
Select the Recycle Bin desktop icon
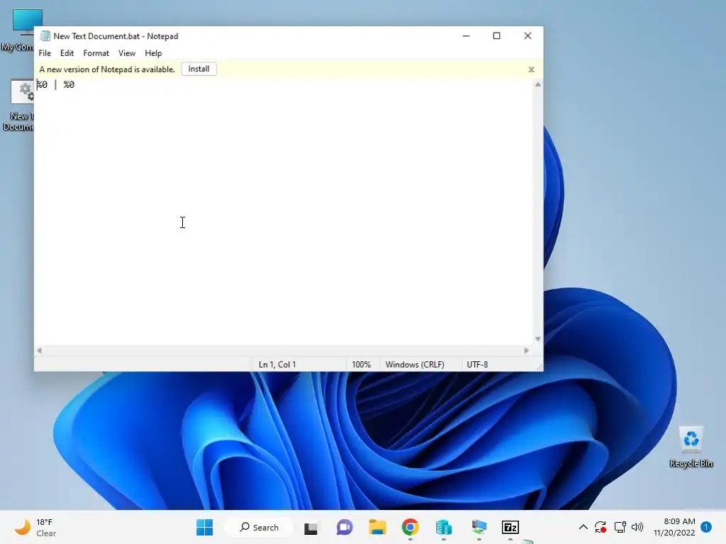[x=691, y=447]
